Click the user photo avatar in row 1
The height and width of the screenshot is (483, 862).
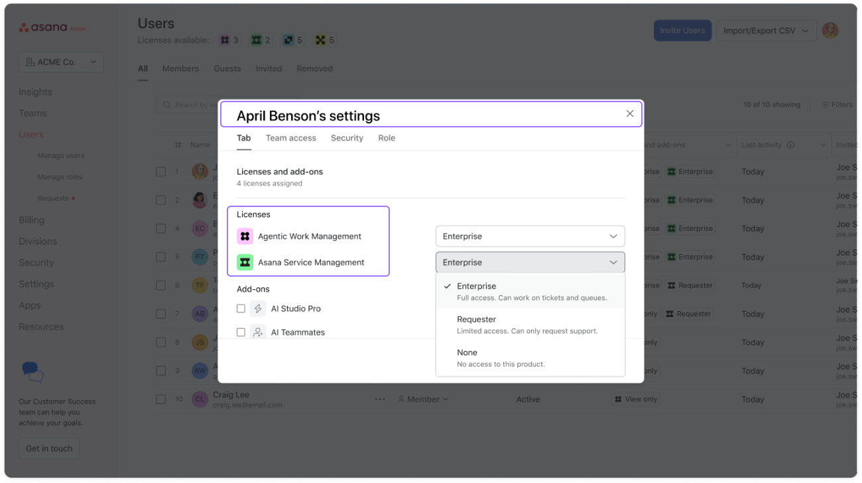pyautogui.click(x=200, y=171)
